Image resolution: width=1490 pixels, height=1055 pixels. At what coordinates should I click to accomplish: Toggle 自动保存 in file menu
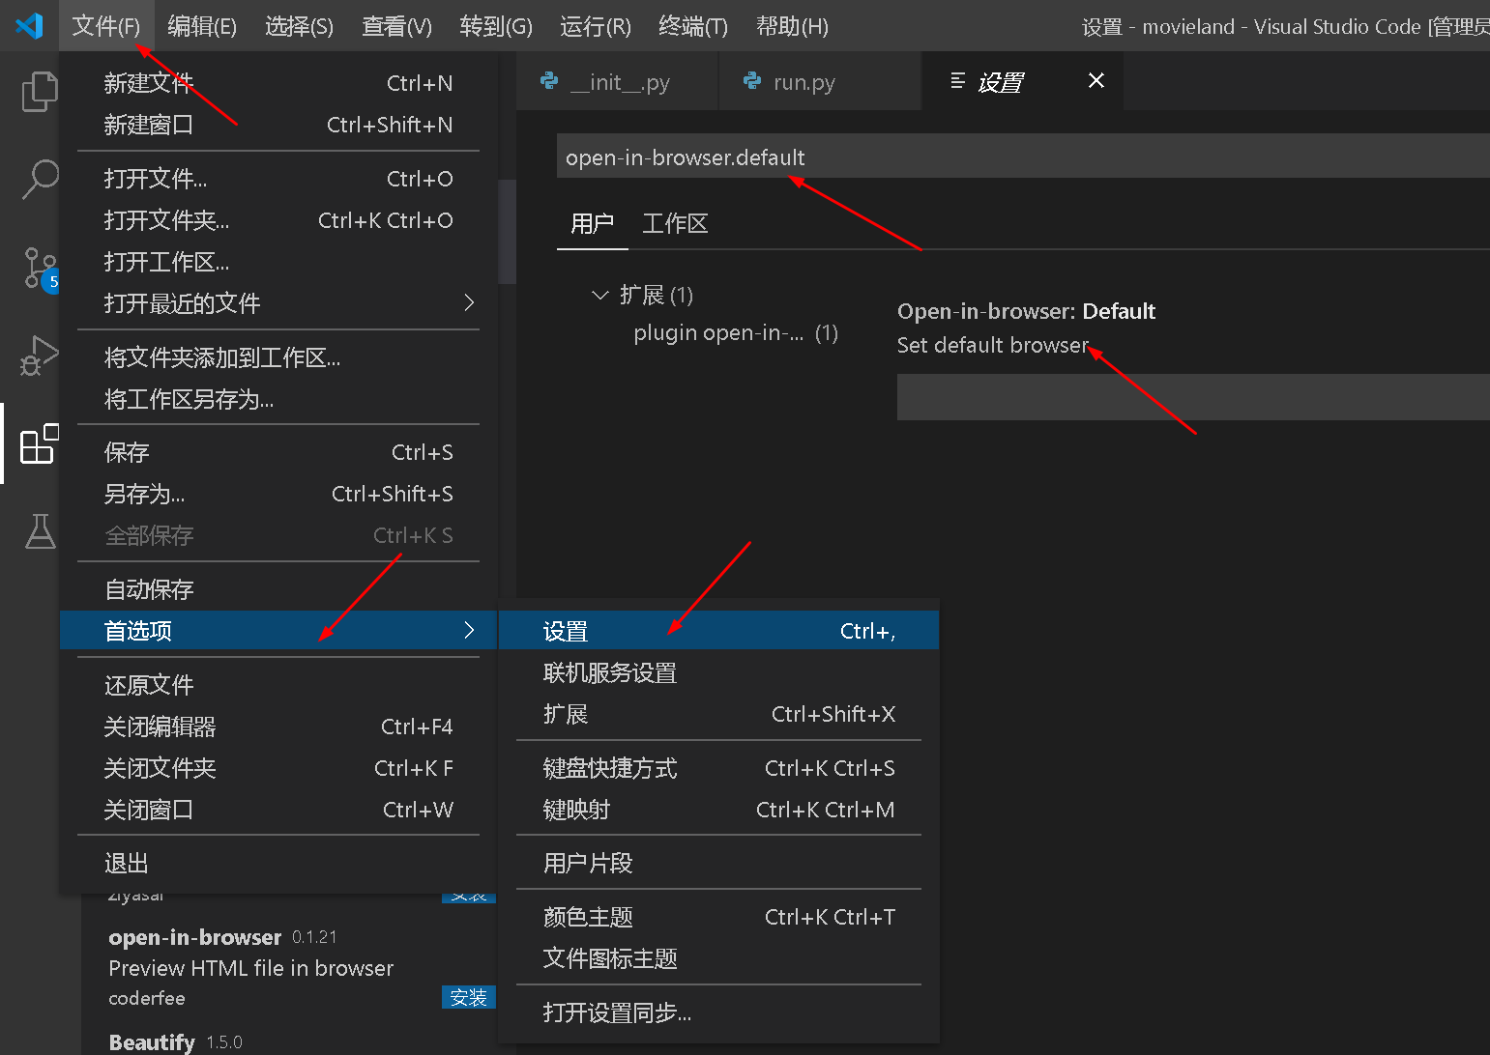pos(278,589)
